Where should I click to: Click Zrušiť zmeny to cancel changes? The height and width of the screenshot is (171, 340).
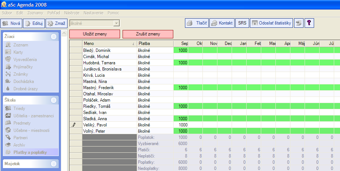(148, 34)
